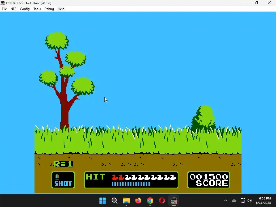Shoot the bush in the game

tap(204, 118)
